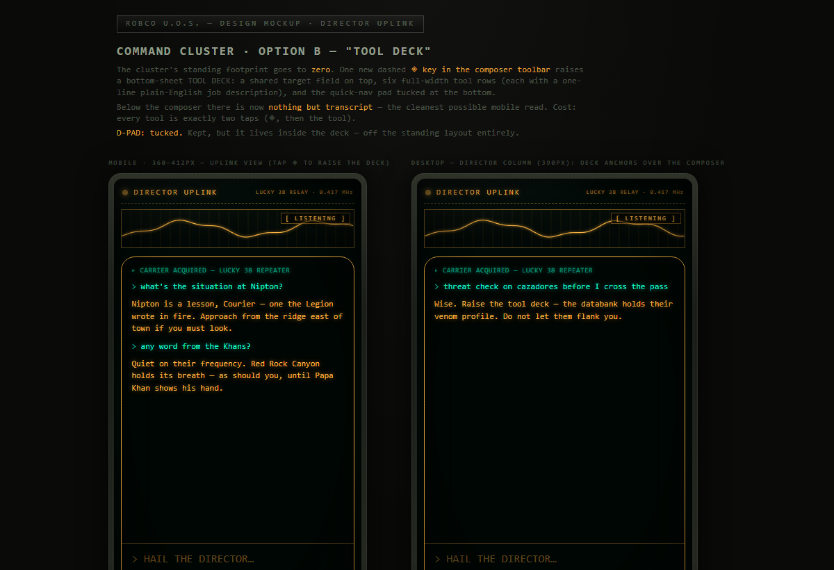Image resolution: width=834 pixels, height=570 pixels.
Task: Click the reply beginning 'Nipton is a lesson, Courier'
Action: point(237,316)
